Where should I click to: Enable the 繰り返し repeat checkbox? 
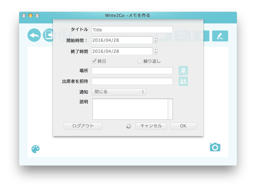pyautogui.click(x=140, y=61)
